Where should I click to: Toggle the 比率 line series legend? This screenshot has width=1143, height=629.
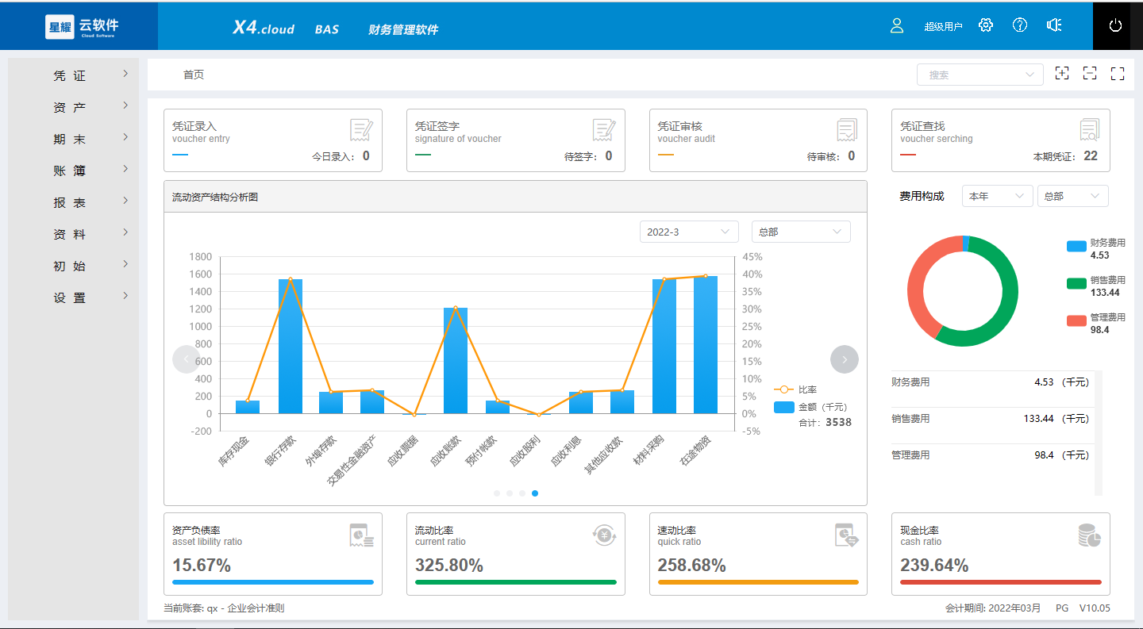click(795, 389)
